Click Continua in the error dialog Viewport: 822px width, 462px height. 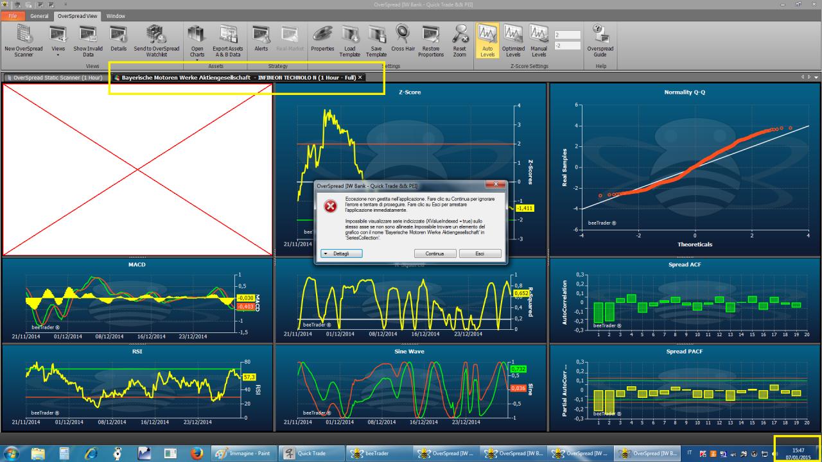[x=435, y=253]
